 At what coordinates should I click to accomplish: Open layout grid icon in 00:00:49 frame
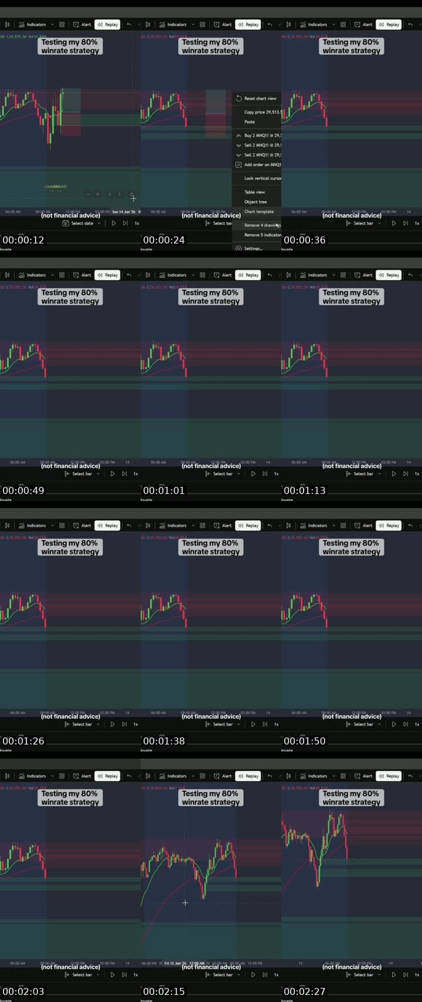coord(62,275)
